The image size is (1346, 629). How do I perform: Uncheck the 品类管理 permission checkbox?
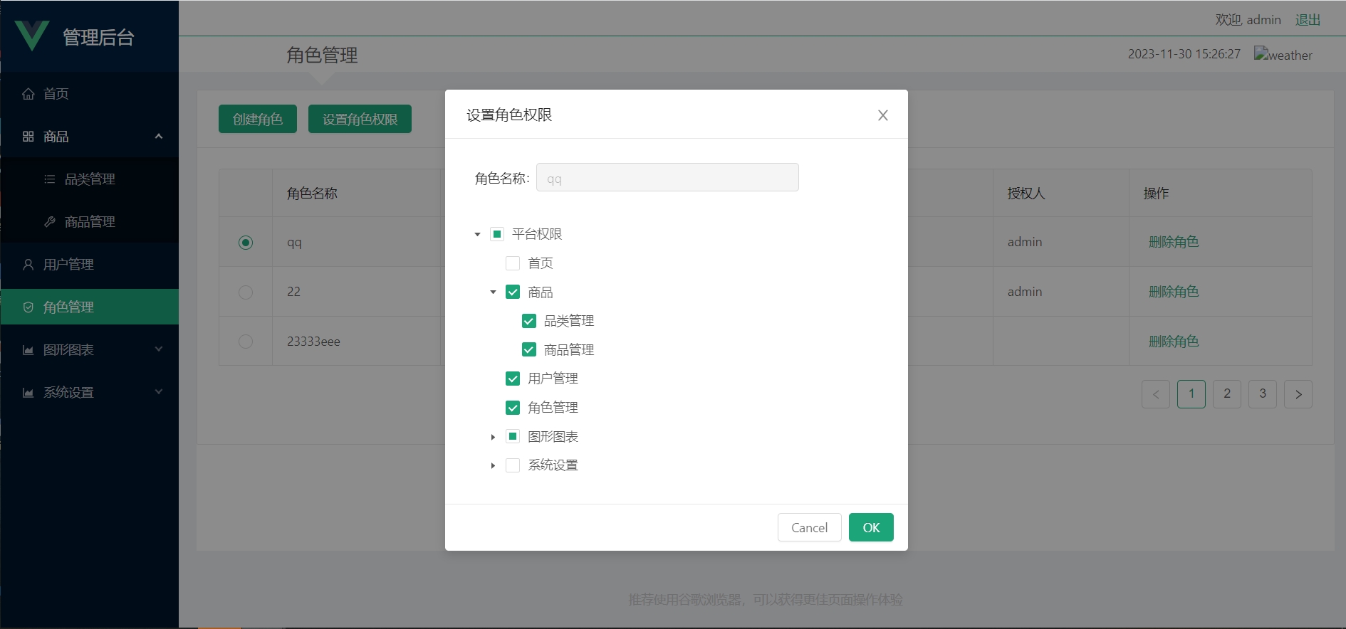[529, 321]
